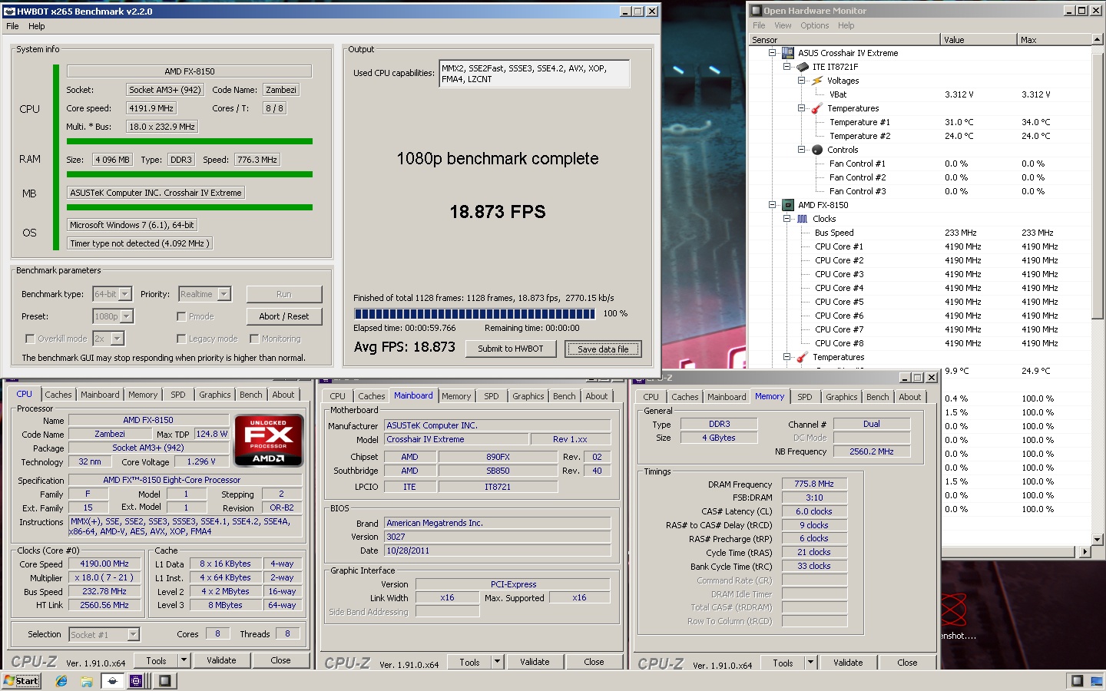Click the Max column header
Image resolution: width=1106 pixels, height=691 pixels.
tap(1054, 39)
